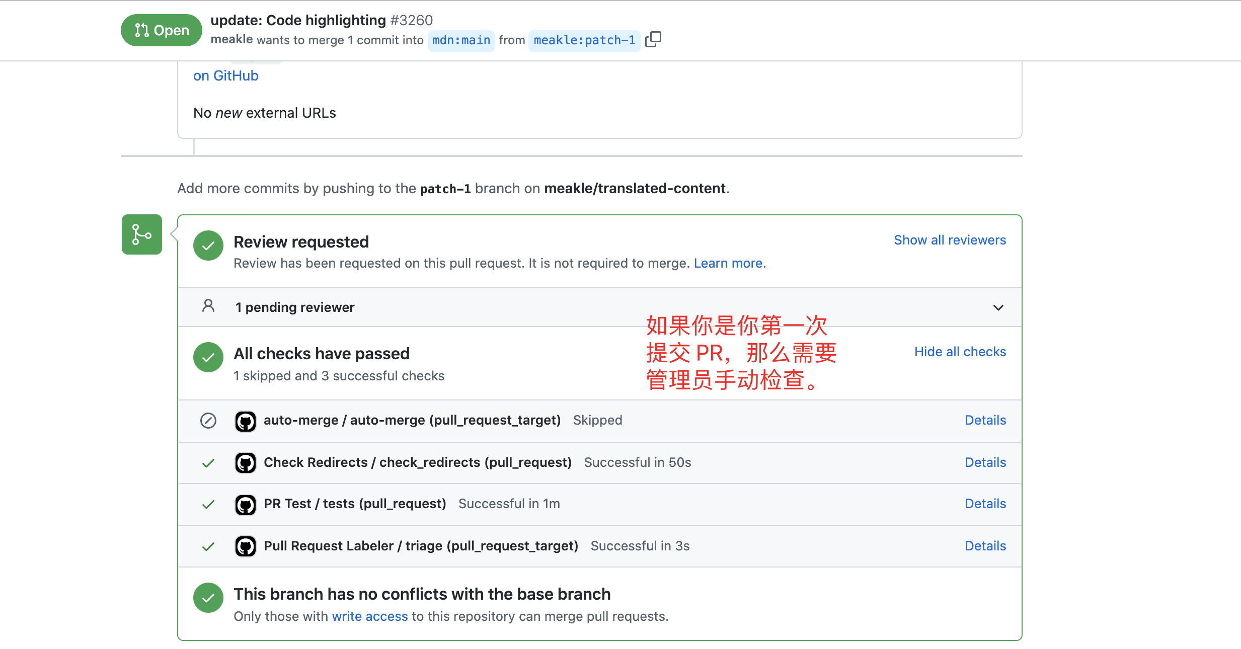Viewport: 1241px width, 649px height.
Task: Expand the 1 pending reviewer chevron
Action: click(998, 307)
